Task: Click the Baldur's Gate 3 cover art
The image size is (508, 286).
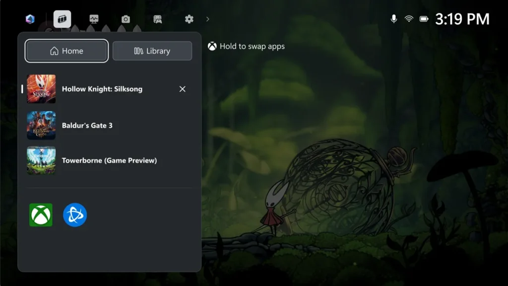Action: (41, 125)
